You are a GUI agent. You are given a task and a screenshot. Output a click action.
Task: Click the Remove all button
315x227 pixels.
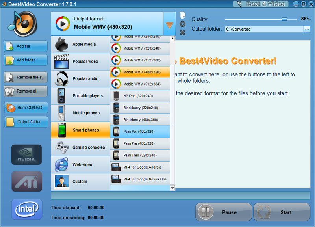click(x=26, y=91)
